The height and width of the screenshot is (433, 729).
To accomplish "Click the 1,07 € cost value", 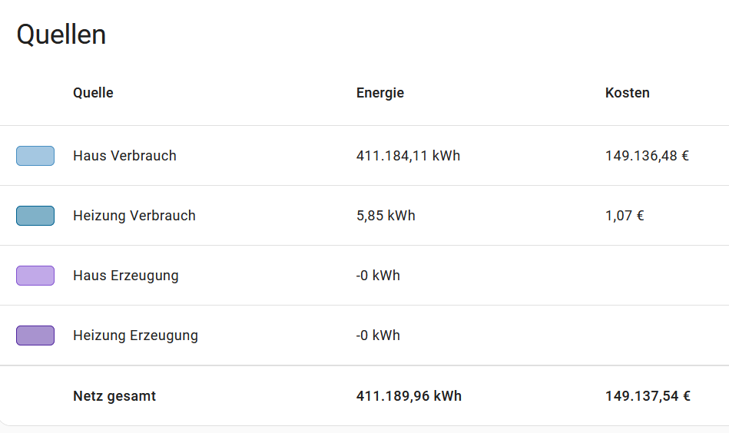I will point(625,216).
